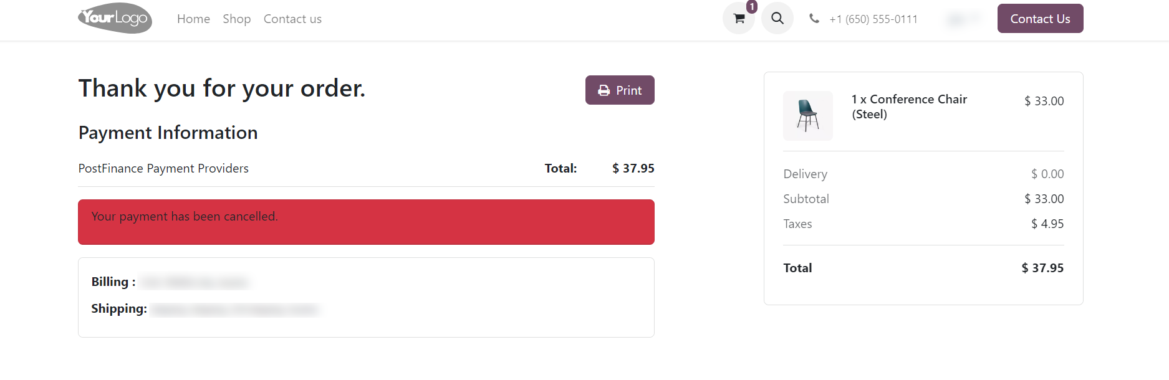
Task: Click the Conference Chair product thumbnail
Action: point(807,115)
